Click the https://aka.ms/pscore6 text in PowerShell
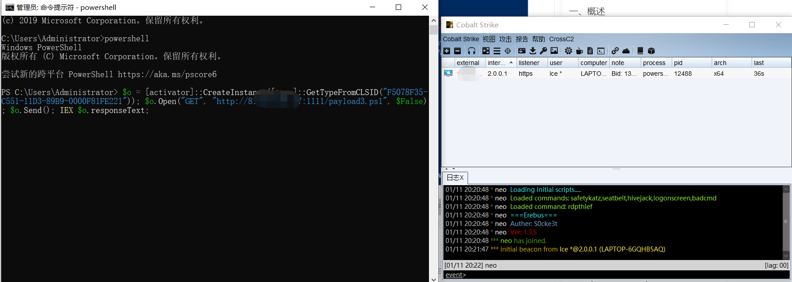Screen dimensions: 792x282 (167, 74)
